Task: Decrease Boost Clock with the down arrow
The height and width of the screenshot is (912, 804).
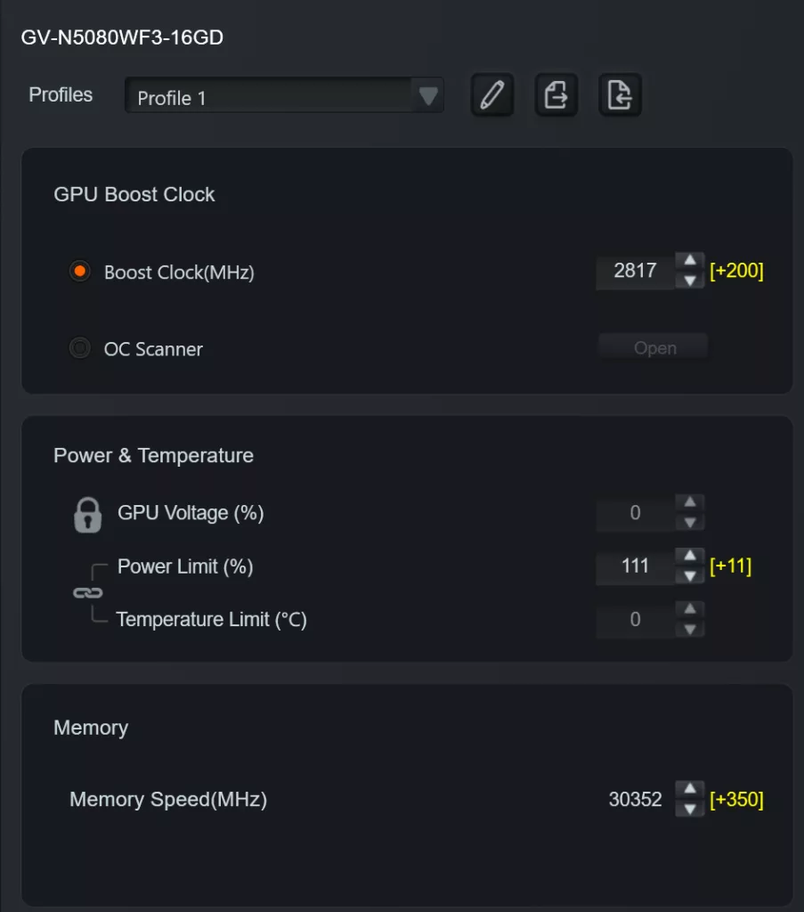Action: click(x=690, y=281)
